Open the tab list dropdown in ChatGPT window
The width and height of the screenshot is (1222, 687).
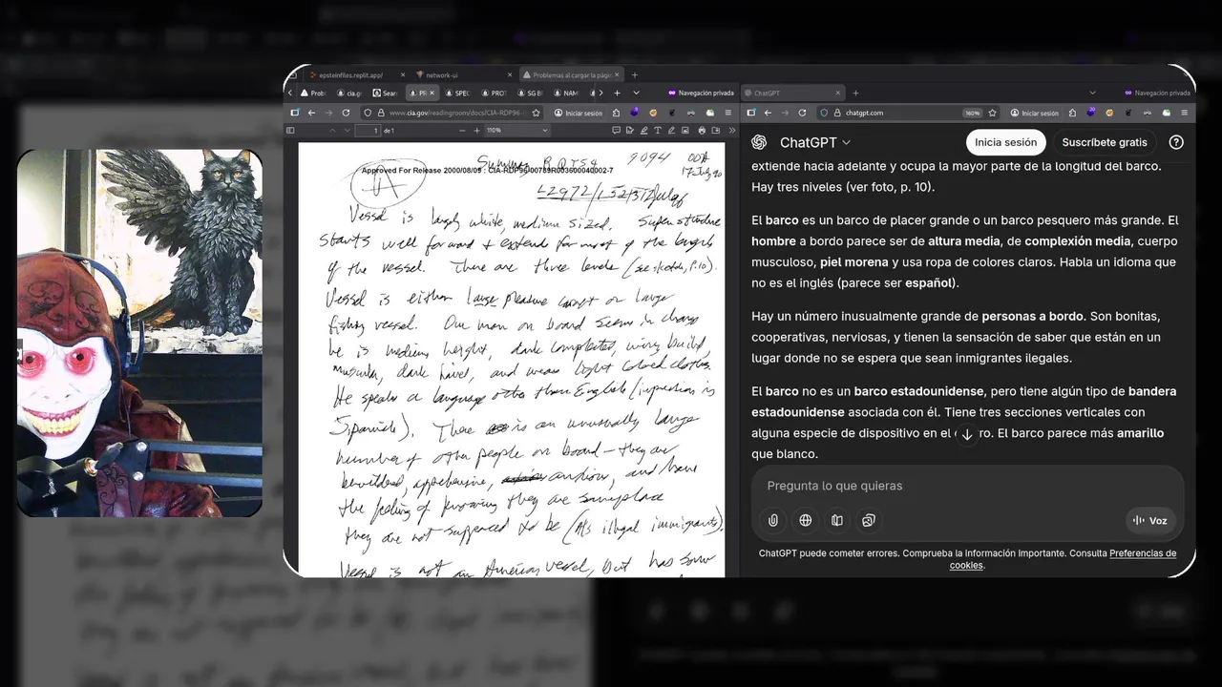[1092, 93]
